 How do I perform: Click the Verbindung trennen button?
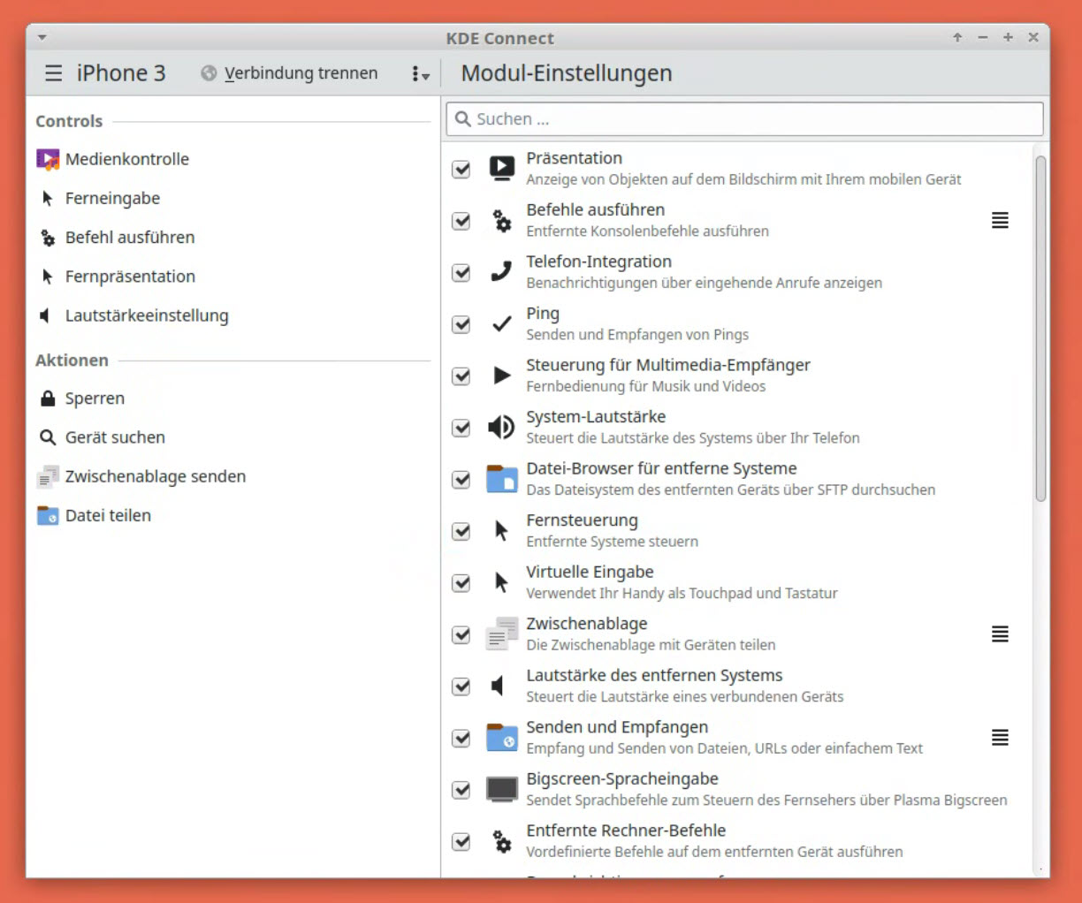tap(290, 73)
